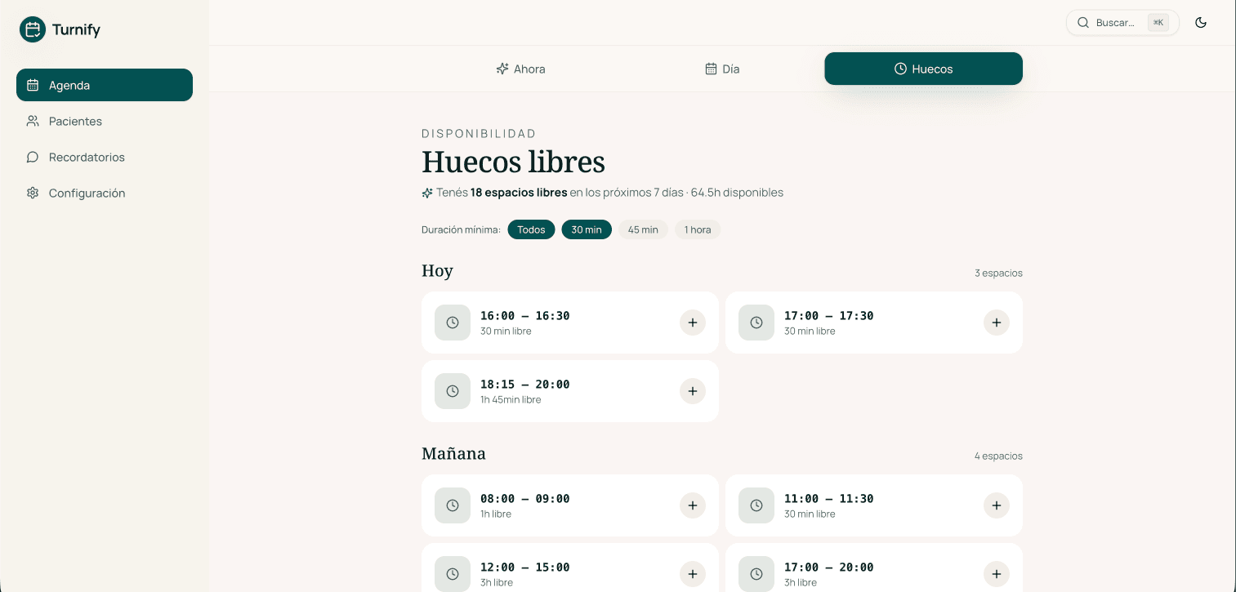Open Pacientes via the people icon

coord(33,121)
